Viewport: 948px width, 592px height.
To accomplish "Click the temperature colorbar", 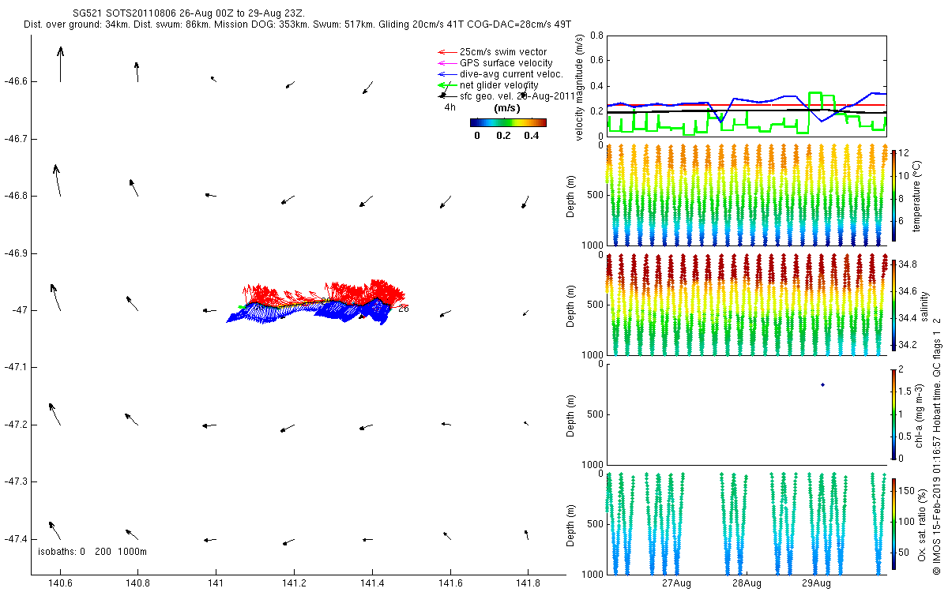I will coord(893,195).
